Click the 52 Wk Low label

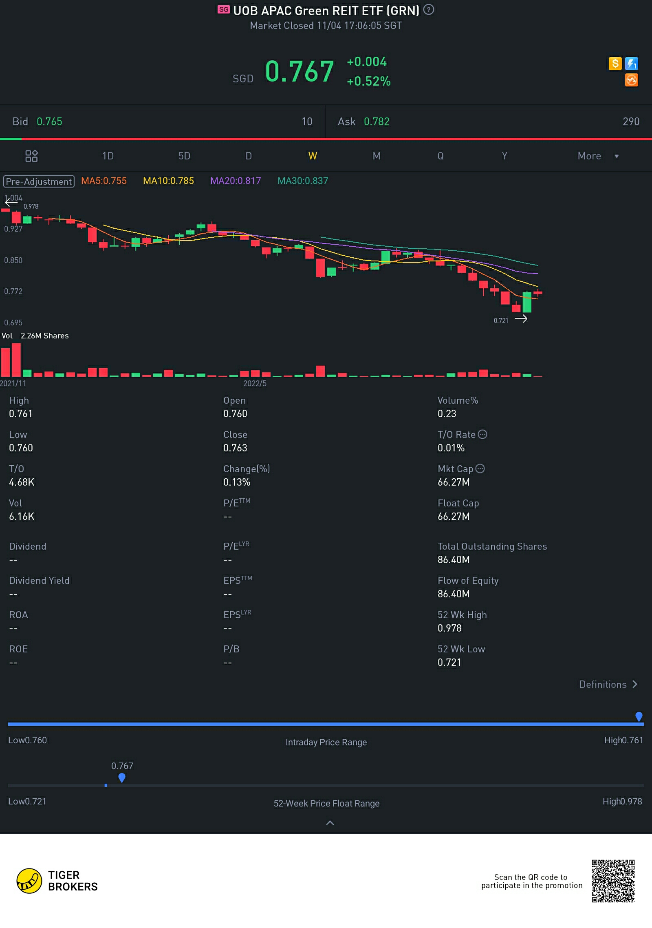point(461,649)
